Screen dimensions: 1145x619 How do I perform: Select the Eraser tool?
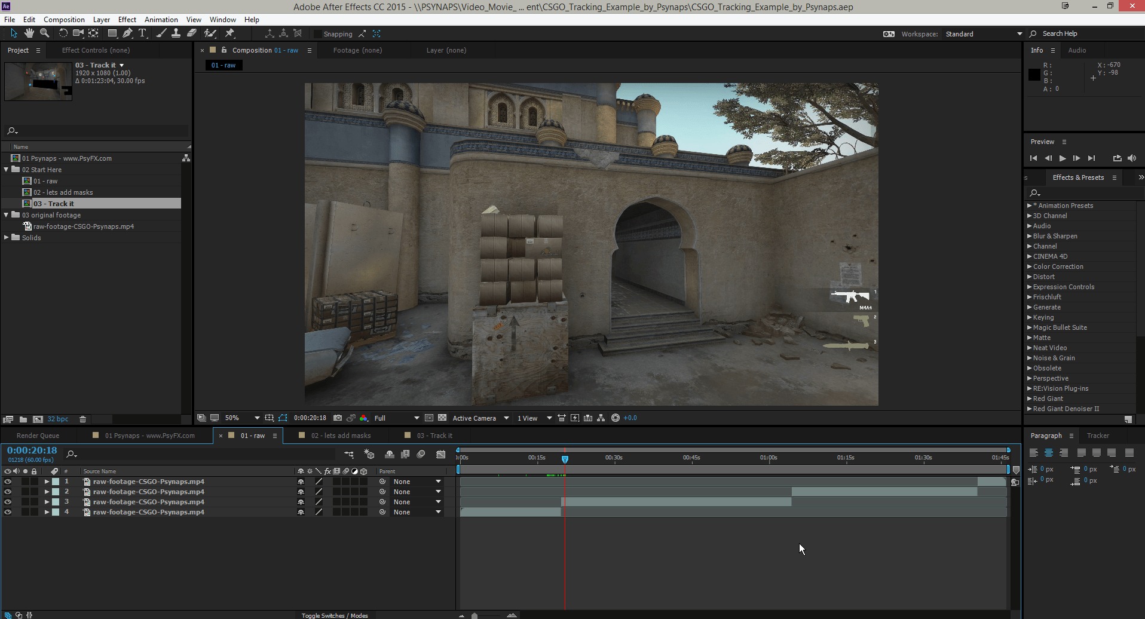coord(192,33)
